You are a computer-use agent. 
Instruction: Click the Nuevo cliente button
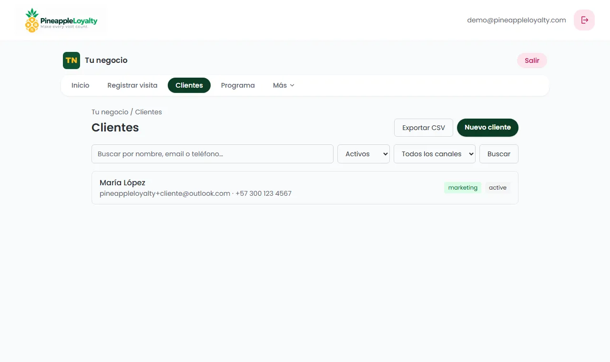point(488,128)
